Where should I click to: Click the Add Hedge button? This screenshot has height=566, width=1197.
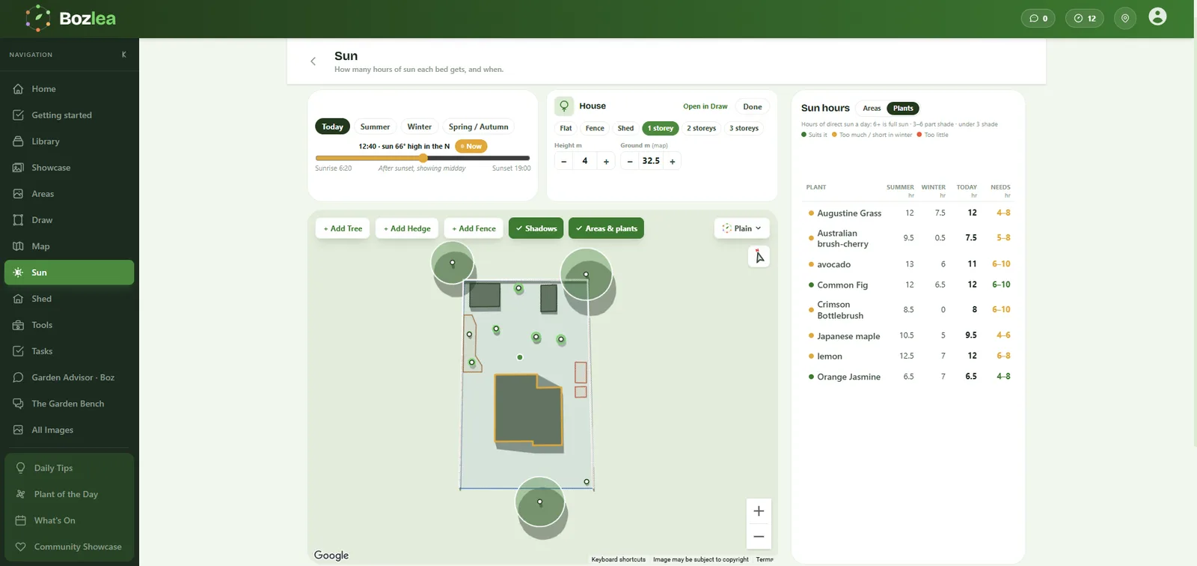[407, 228]
